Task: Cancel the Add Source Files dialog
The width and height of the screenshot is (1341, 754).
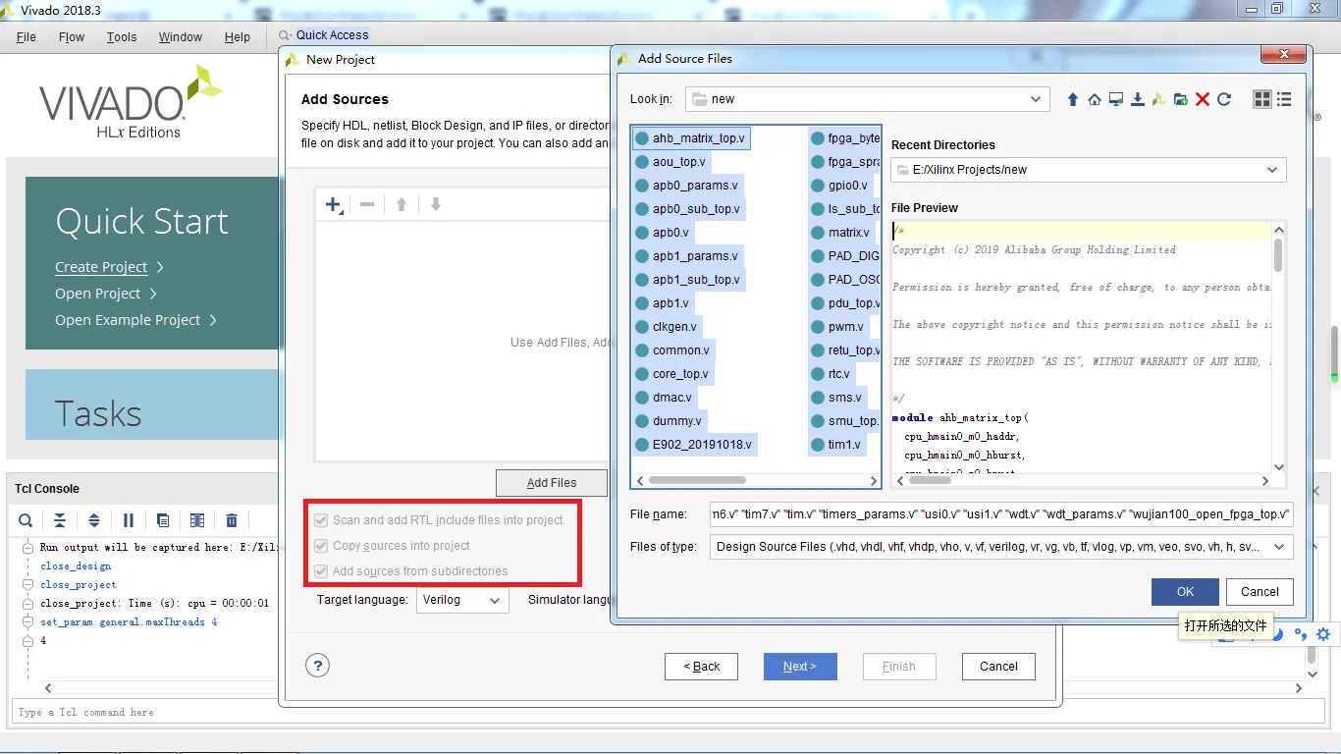Action: coord(1260,592)
